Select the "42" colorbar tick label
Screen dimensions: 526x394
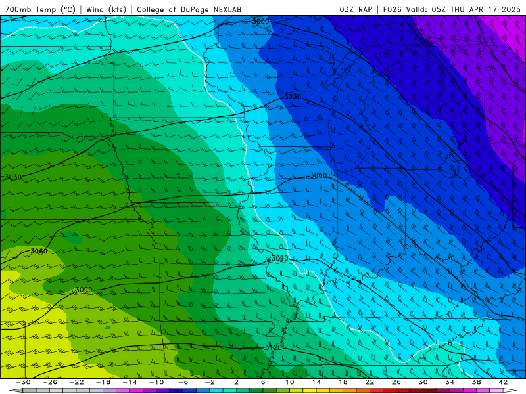coord(503,382)
